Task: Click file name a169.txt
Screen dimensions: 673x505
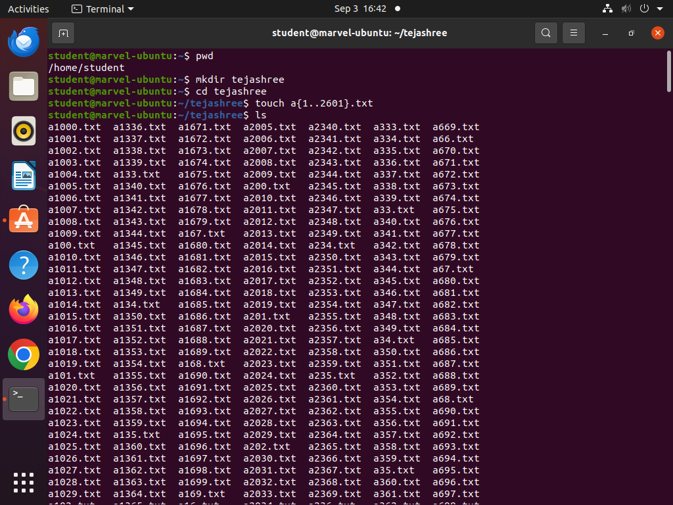Action: click(202, 494)
